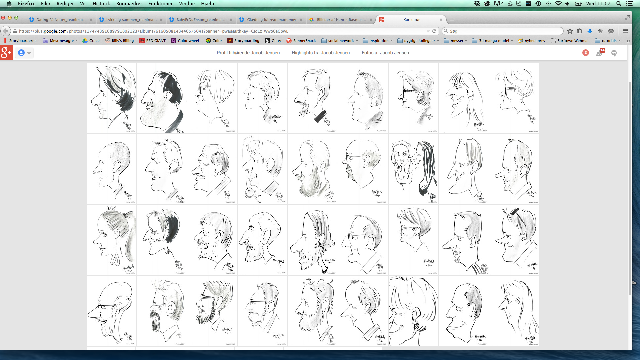Viewport: 640px width, 360px height.
Task: Click the Google+ logo home icon
Action: coord(6,53)
